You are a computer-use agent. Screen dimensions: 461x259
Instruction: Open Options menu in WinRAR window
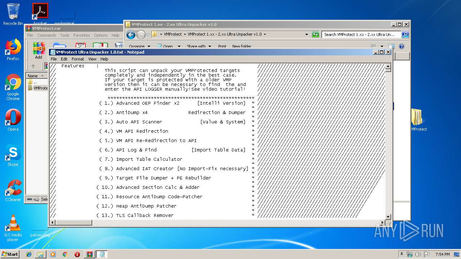[101, 35]
